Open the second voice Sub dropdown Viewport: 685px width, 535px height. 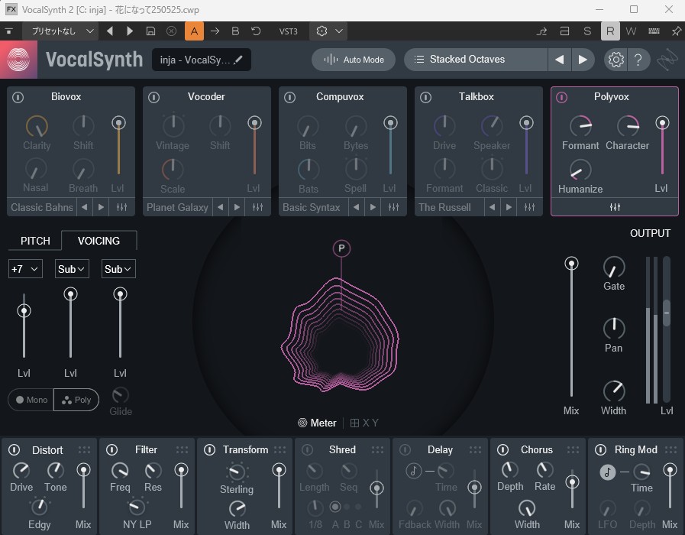point(72,269)
